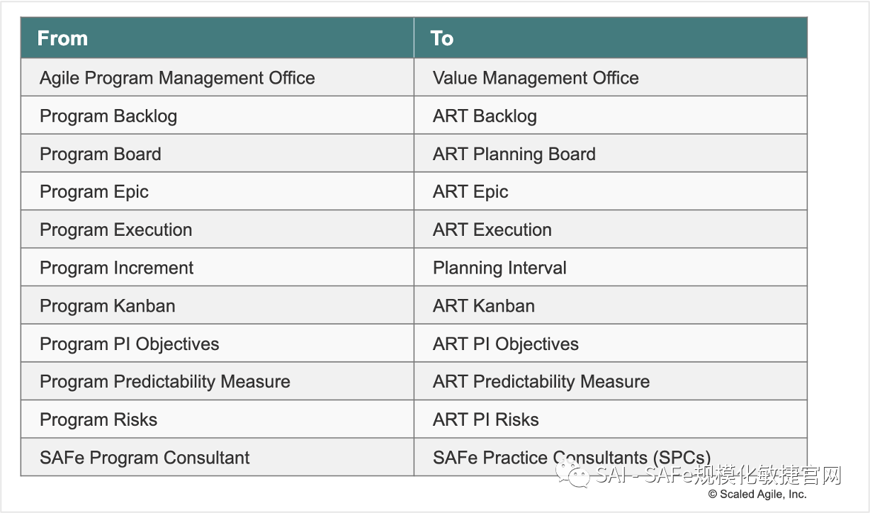Click 'SAFe Practice Consultants (SPCs)' cell
This screenshot has width=870, height=513.
pyautogui.click(x=571, y=458)
